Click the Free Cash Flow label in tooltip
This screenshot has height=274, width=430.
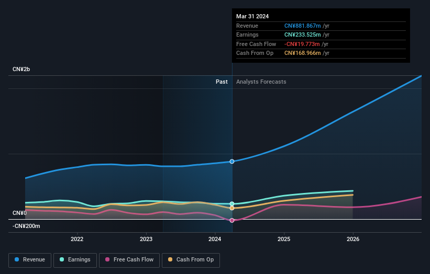click(256, 44)
